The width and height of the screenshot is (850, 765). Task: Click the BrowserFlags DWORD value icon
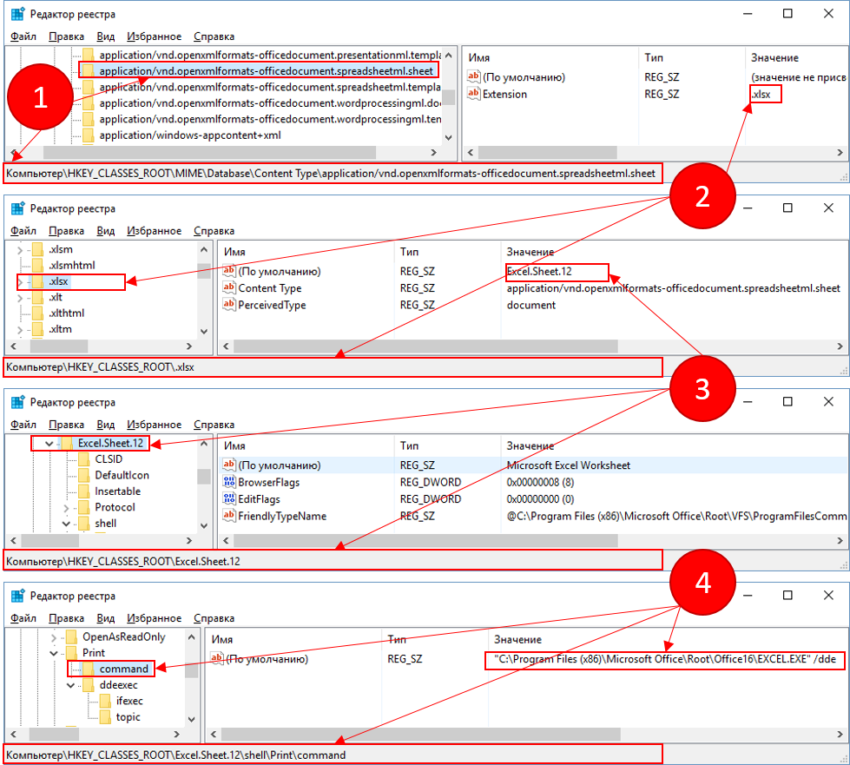point(229,482)
